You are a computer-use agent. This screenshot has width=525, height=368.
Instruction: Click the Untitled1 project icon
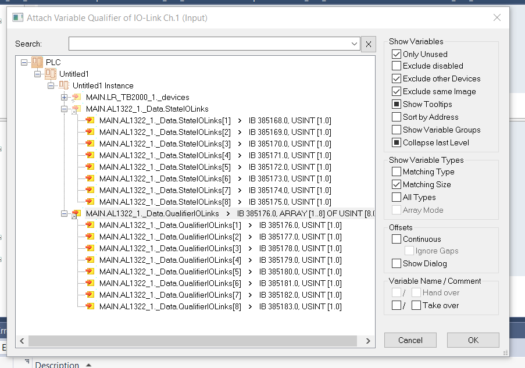(51, 74)
